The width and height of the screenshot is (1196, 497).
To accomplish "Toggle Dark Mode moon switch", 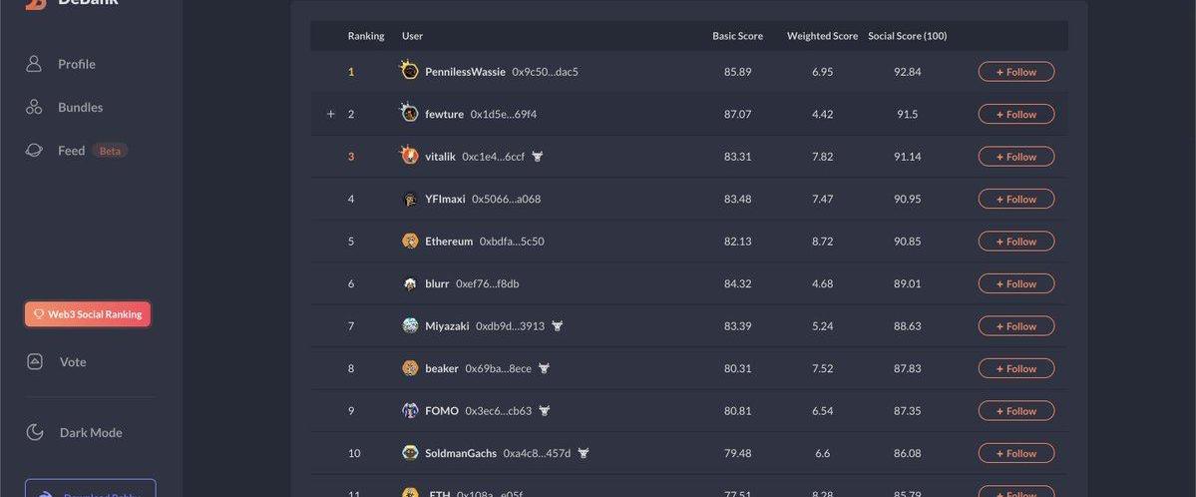I will pos(35,432).
